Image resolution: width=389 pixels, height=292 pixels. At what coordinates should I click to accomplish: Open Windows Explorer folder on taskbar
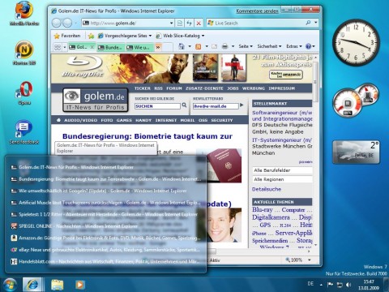tap(57, 285)
